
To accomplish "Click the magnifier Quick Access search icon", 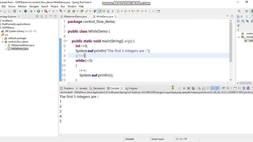I will [239, 11].
